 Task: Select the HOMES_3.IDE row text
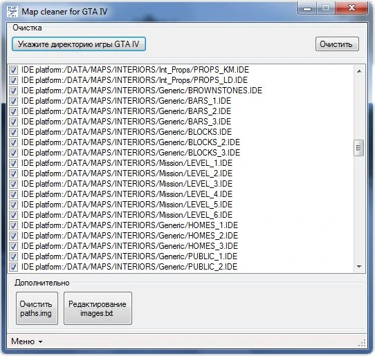point(129,246)
